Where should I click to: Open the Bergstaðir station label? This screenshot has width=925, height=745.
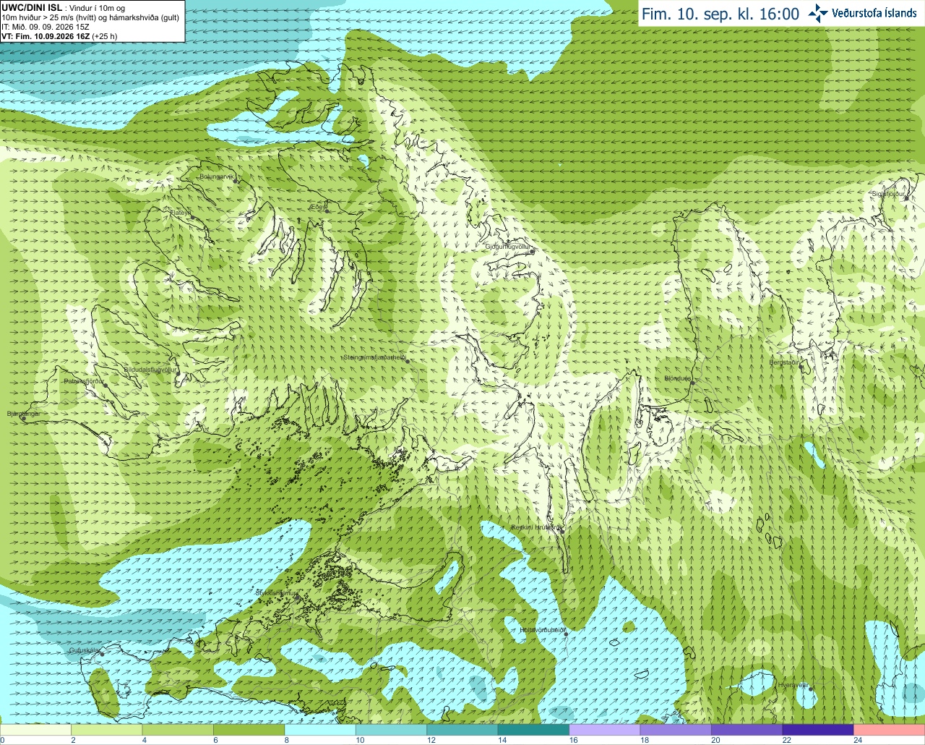(x=784, y=362)
